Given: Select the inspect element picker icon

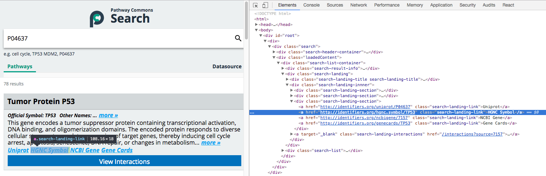Looking at the screenshot, I should pos(256,5).
